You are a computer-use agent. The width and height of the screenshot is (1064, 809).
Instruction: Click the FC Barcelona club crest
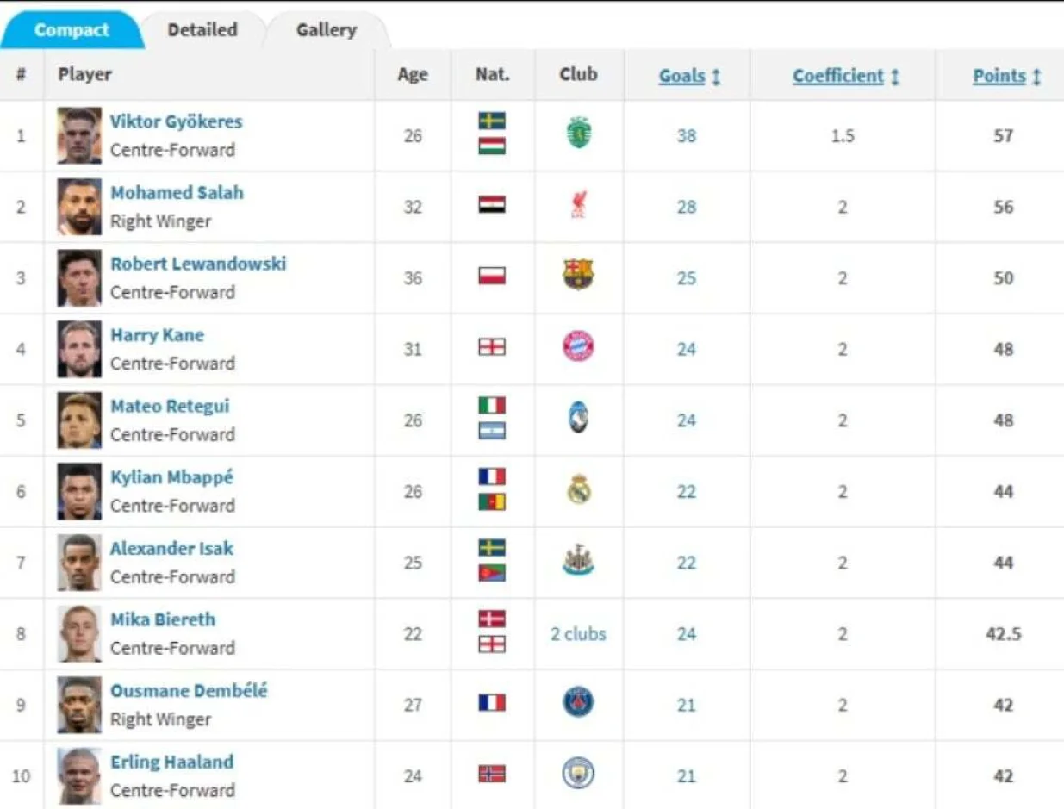click(578, 276)
